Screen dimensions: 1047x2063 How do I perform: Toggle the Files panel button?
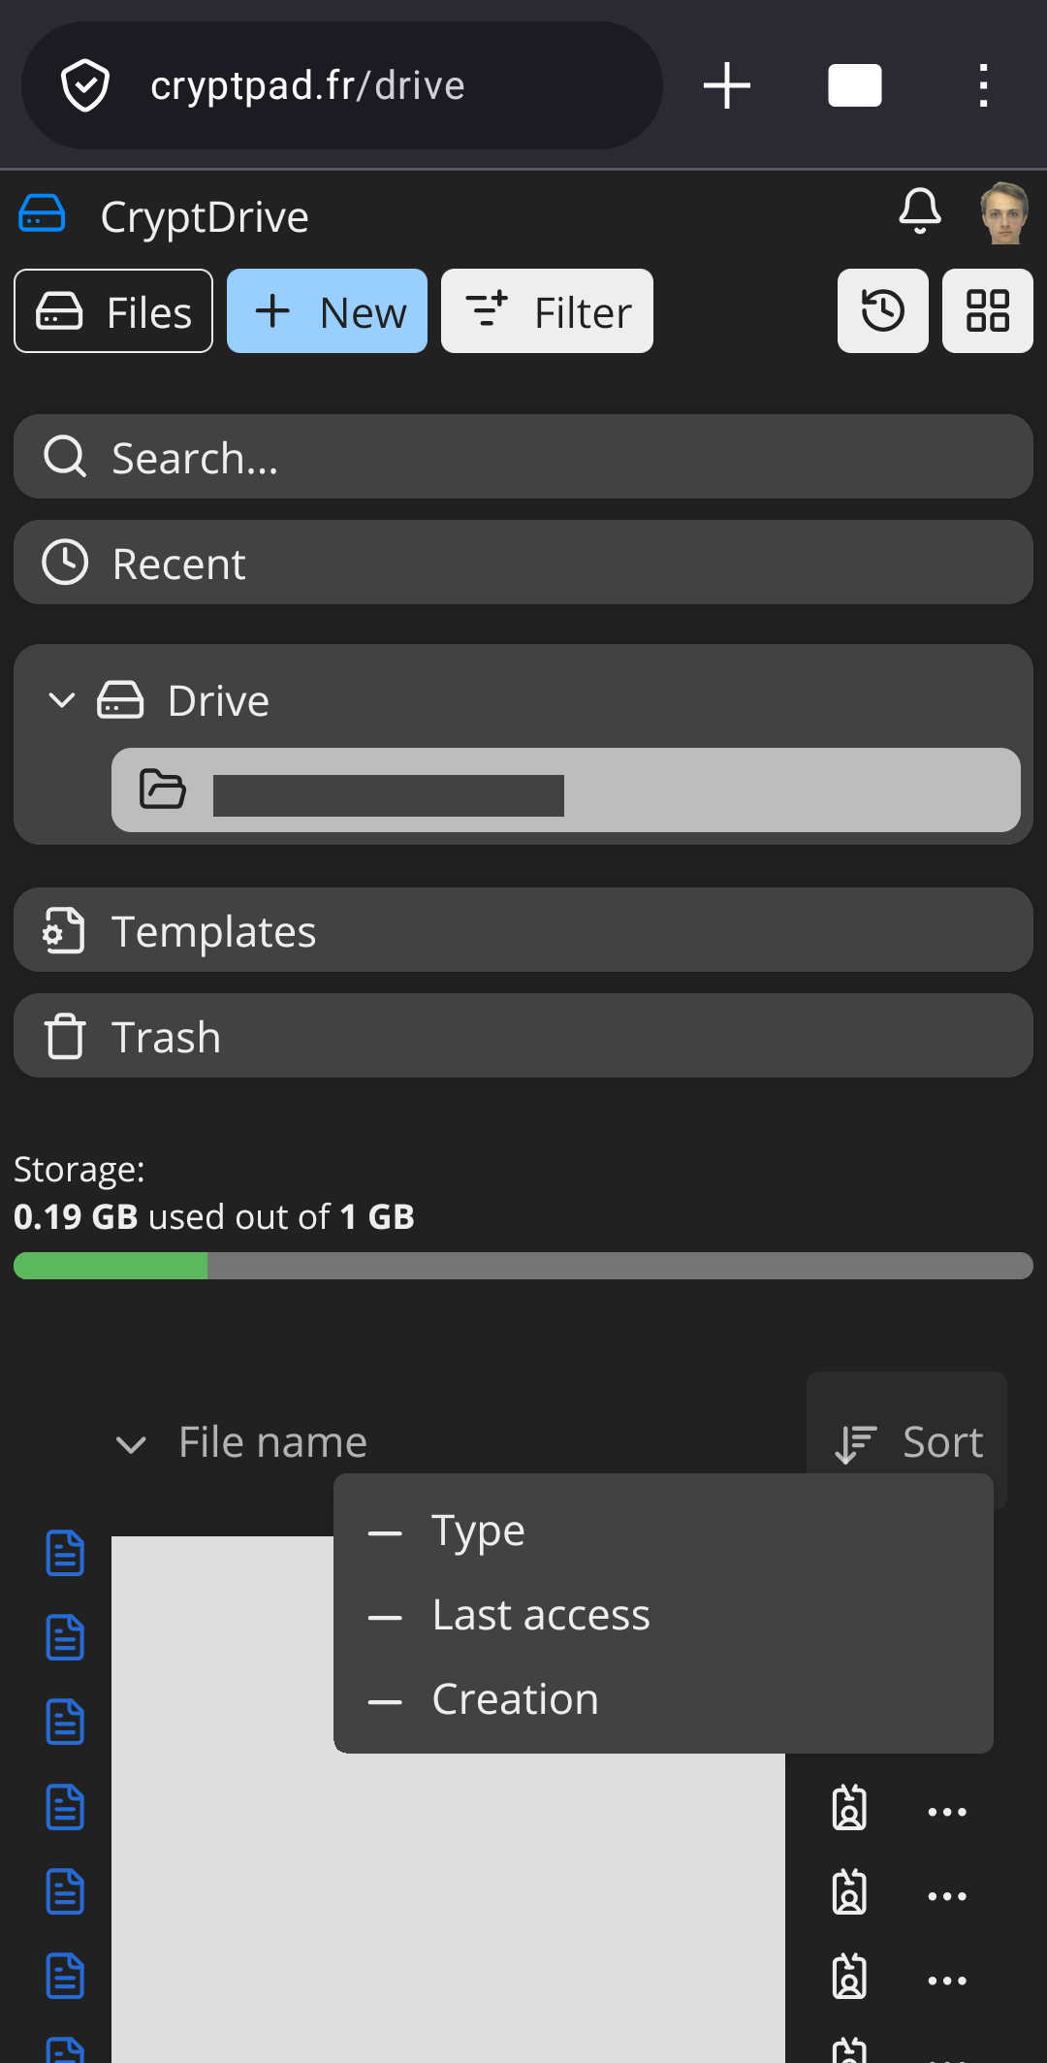point(113,311)
